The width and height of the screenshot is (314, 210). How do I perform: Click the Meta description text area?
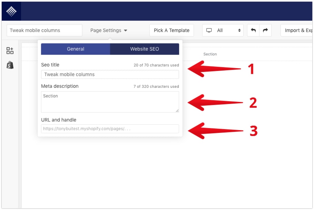pos(110,102)
